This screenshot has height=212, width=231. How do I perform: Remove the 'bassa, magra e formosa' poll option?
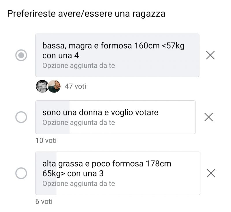[210, 55]
